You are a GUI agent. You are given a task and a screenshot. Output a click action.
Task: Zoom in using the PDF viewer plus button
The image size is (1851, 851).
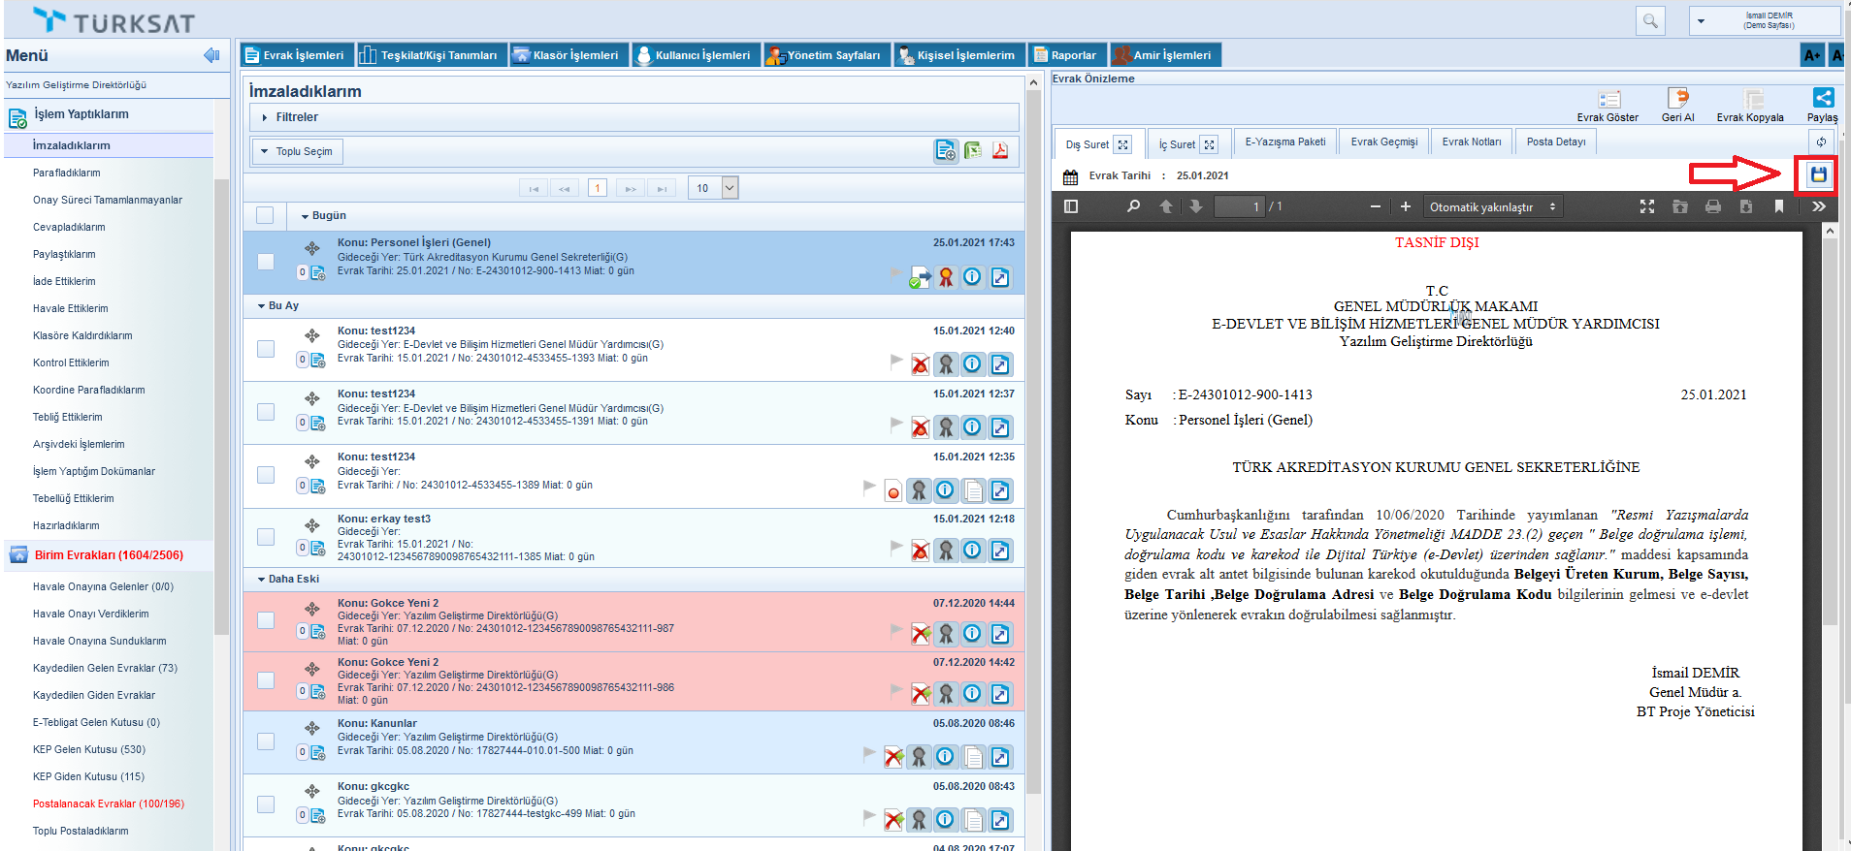(1405, 206)
